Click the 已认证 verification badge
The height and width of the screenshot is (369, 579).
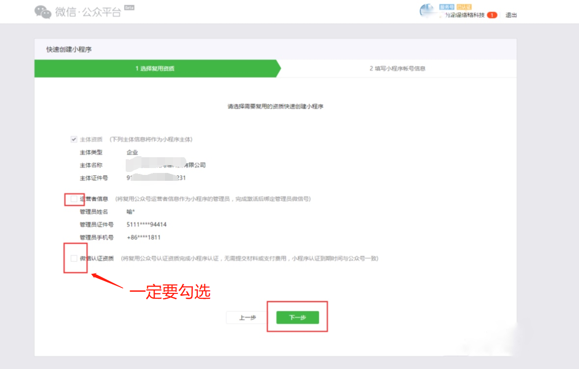pos(464,7)
